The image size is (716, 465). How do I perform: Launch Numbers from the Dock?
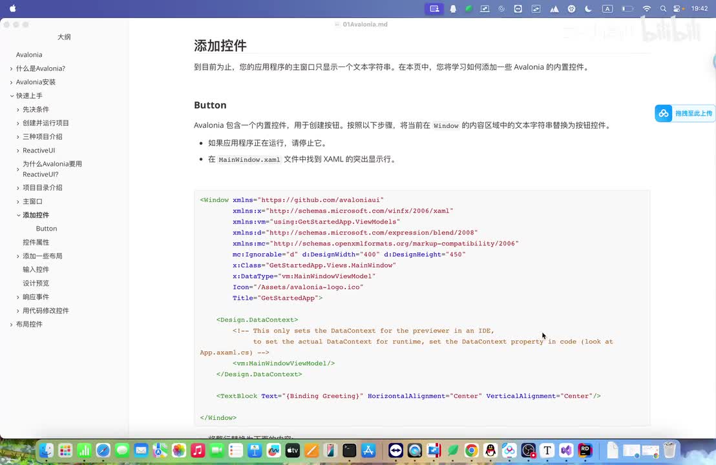[84, 451]
